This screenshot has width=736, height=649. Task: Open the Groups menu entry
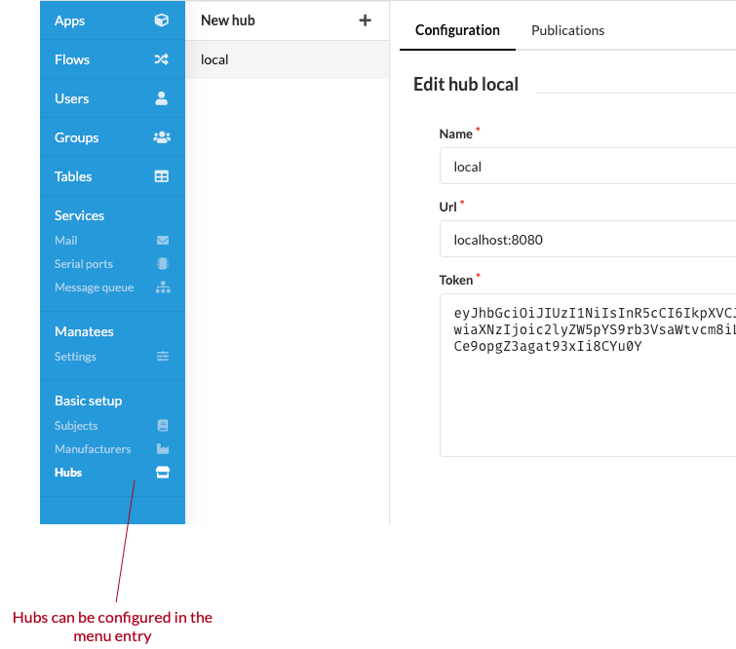click(x=113, y=137)
